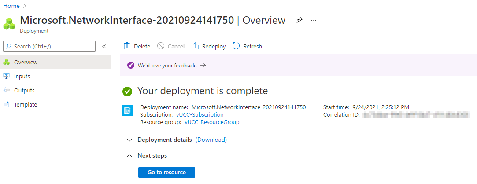
Task: Click the Delete trash icon
Action: coord(127,46)
